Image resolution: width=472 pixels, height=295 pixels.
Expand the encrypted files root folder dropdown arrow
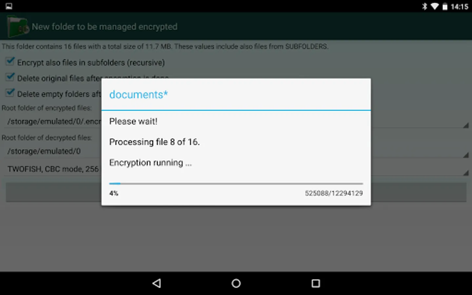(x=465, y=125)
